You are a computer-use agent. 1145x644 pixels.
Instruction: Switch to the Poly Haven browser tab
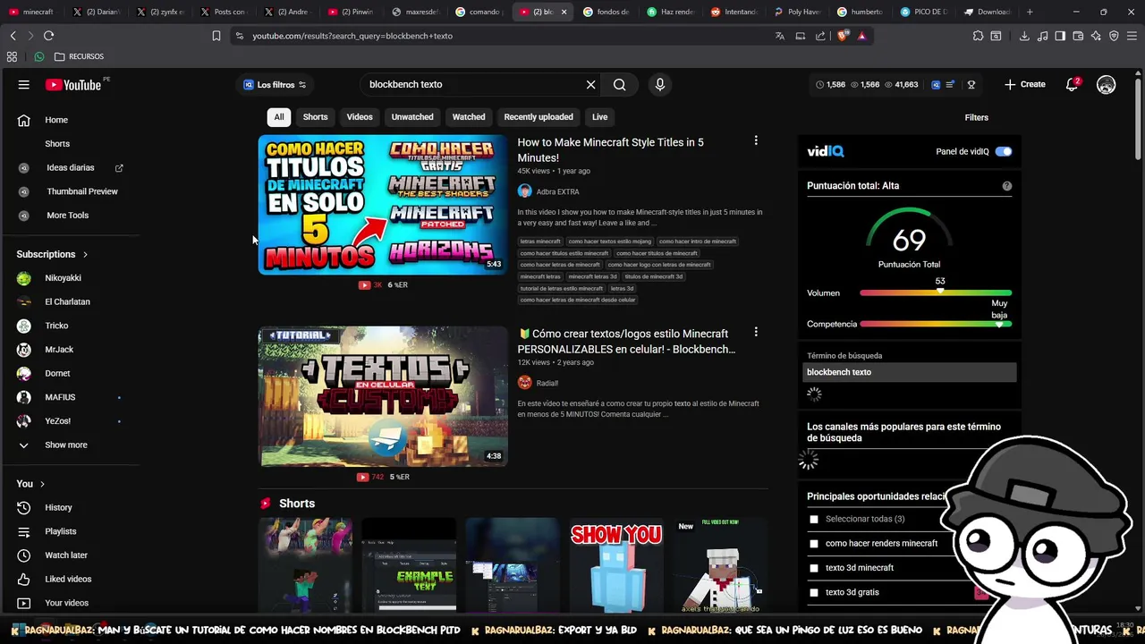pyautogui.click(x=798, y=12)
